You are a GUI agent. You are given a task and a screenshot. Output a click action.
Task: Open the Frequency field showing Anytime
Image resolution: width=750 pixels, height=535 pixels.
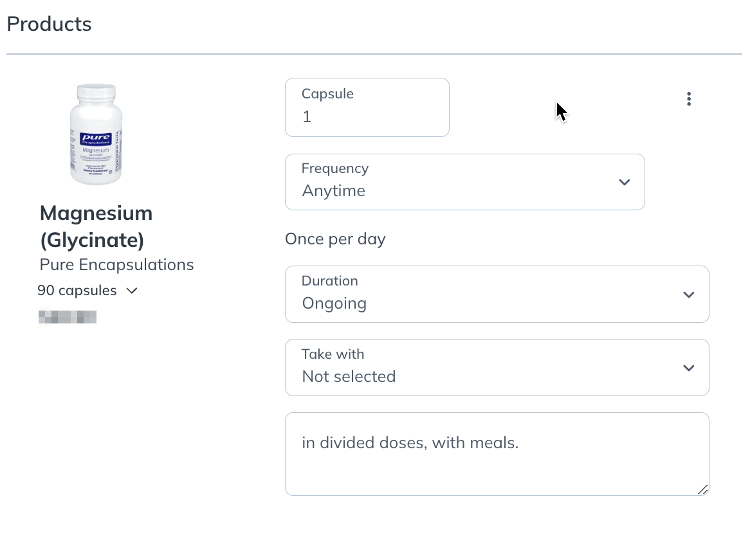tap(464, 182)
